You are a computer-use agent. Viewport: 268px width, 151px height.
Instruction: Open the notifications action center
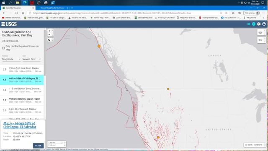pos(263,3)
